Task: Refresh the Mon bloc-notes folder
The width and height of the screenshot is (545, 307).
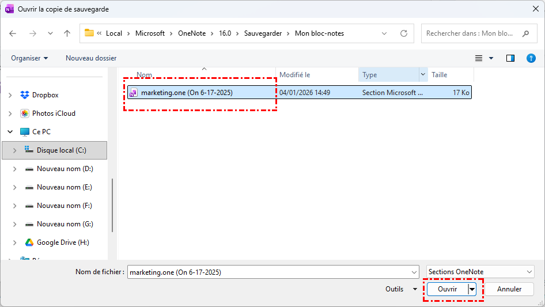Action: 404,33
